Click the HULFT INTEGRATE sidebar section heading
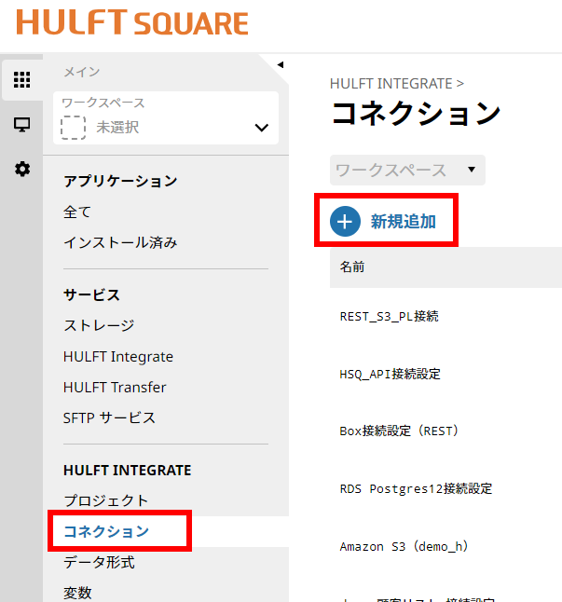562x602 pixels. pyautogui.click(x=127, y=471)
